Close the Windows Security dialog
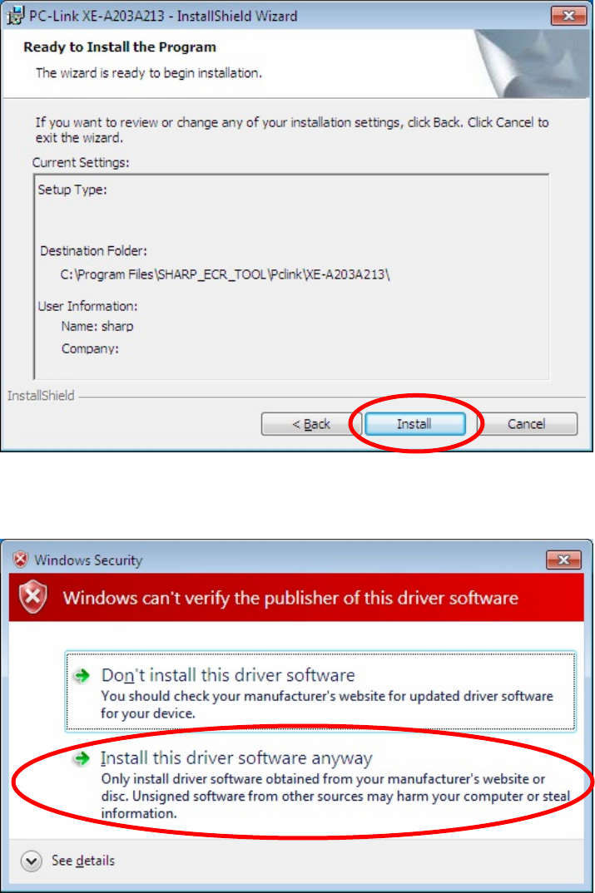 point(563,560)
